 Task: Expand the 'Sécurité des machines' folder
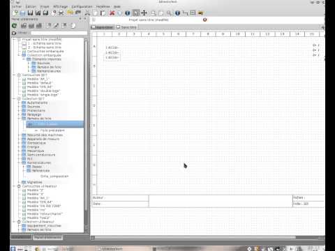point(19,135)
